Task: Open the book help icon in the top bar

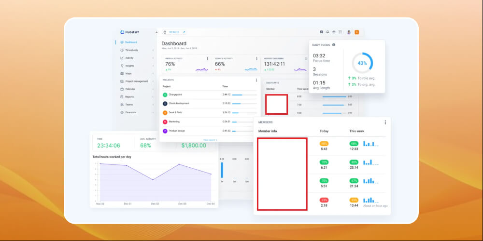Action: (x=321, y=32)
